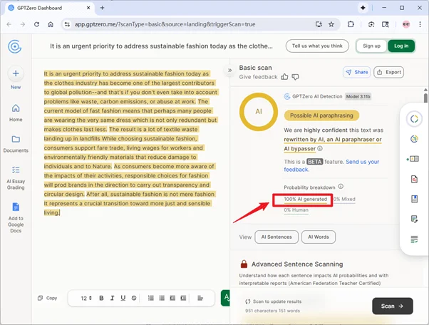Click the Share button

point(357,72)
